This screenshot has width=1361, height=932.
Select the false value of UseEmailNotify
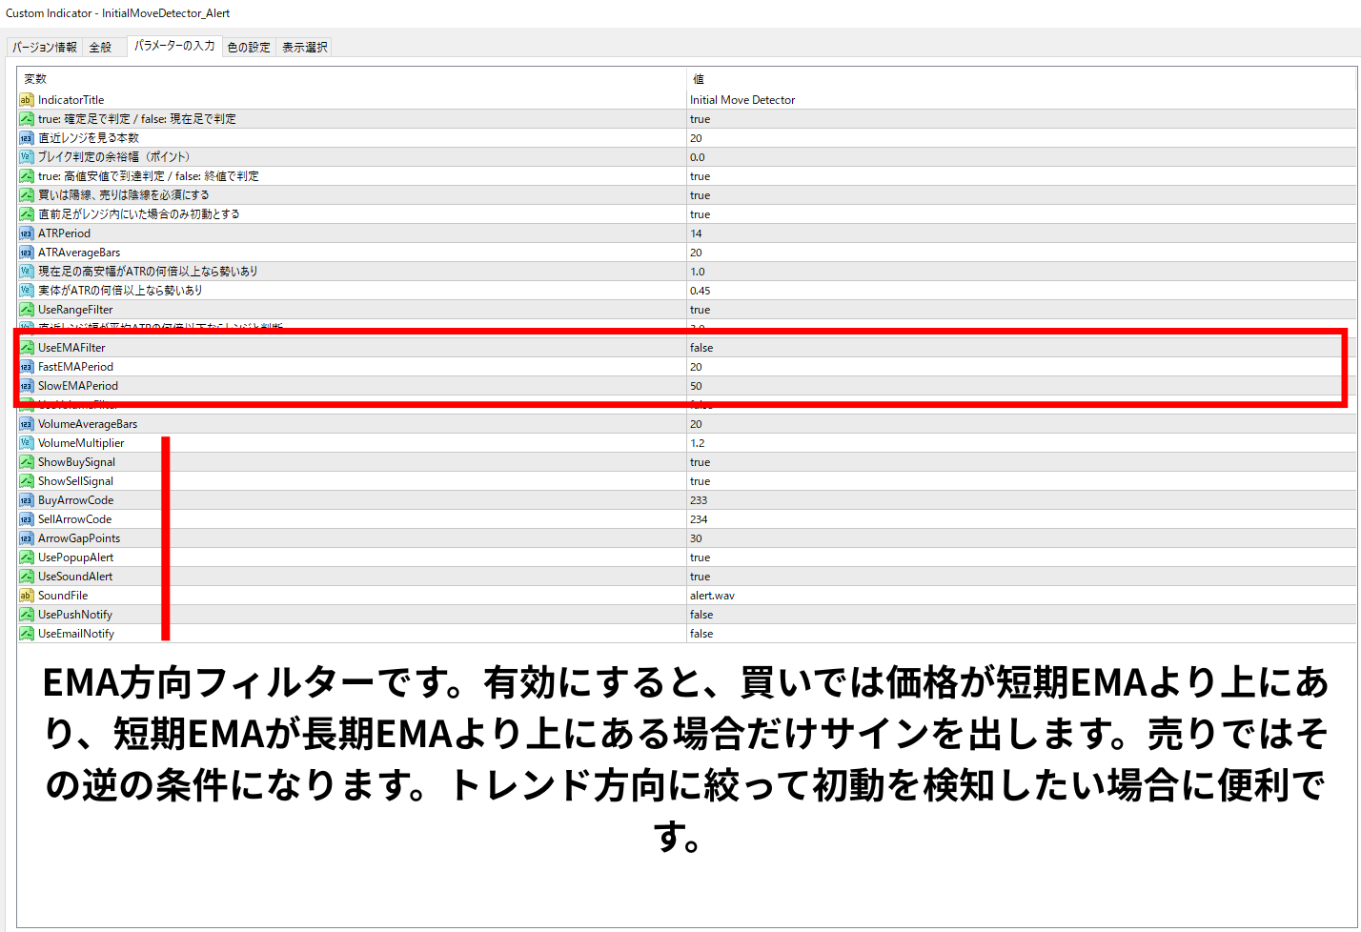(x=701, y=634)
